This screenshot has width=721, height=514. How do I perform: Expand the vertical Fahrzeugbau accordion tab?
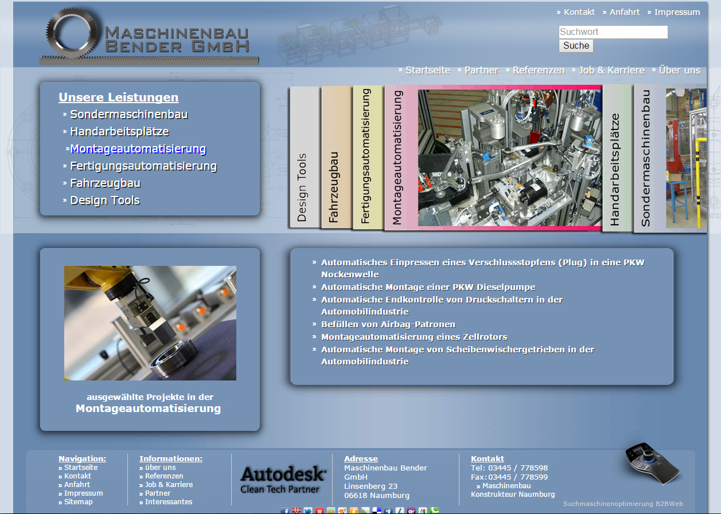pyautogui.click(x=336, y=158)
